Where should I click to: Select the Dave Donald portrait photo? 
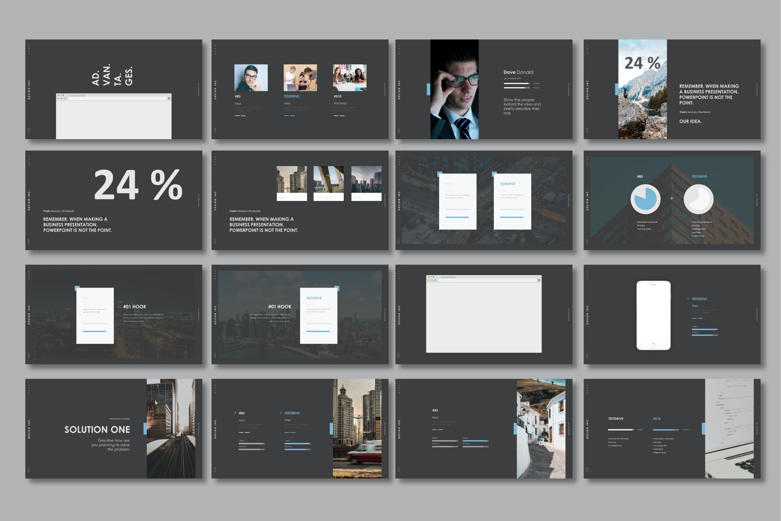[x=454, y=89]
